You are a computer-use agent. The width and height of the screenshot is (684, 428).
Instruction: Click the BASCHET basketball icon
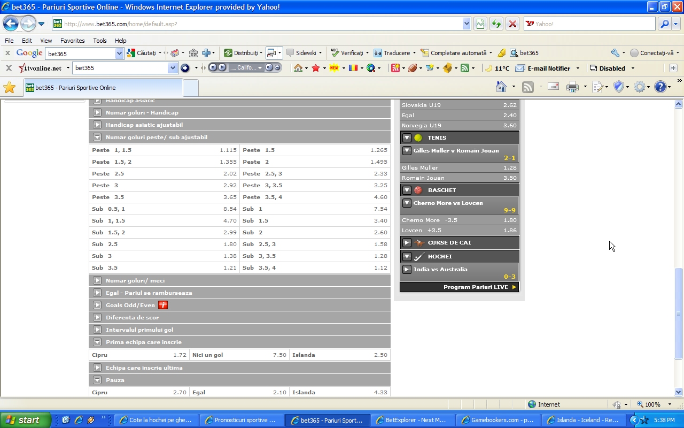(x=418, y=190)
